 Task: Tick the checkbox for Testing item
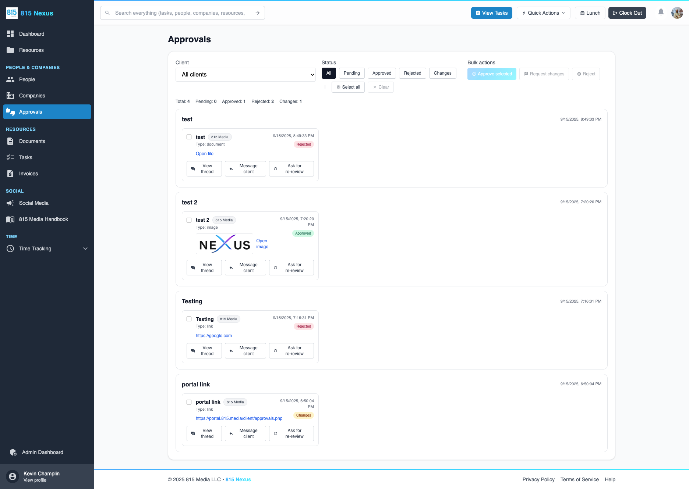189,319
